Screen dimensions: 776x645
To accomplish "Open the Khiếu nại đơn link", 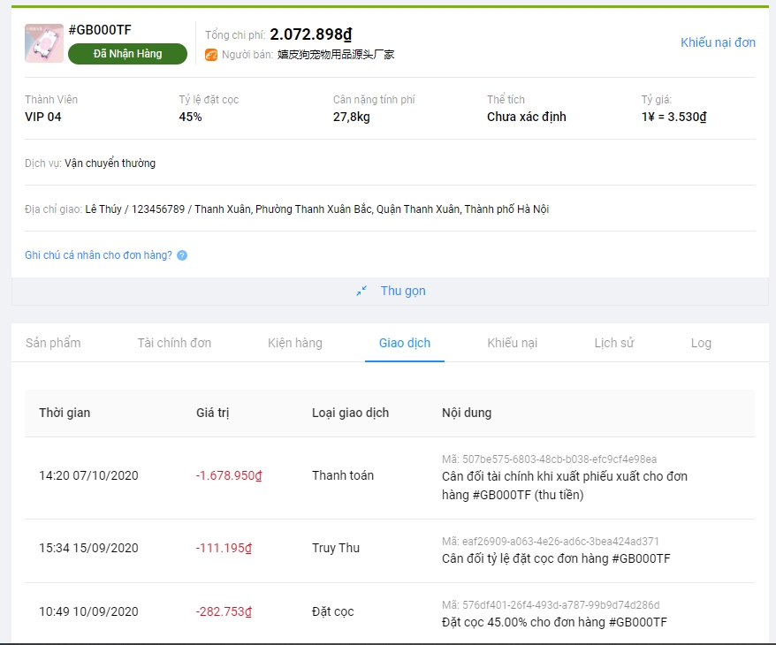I will pos(718,42).
